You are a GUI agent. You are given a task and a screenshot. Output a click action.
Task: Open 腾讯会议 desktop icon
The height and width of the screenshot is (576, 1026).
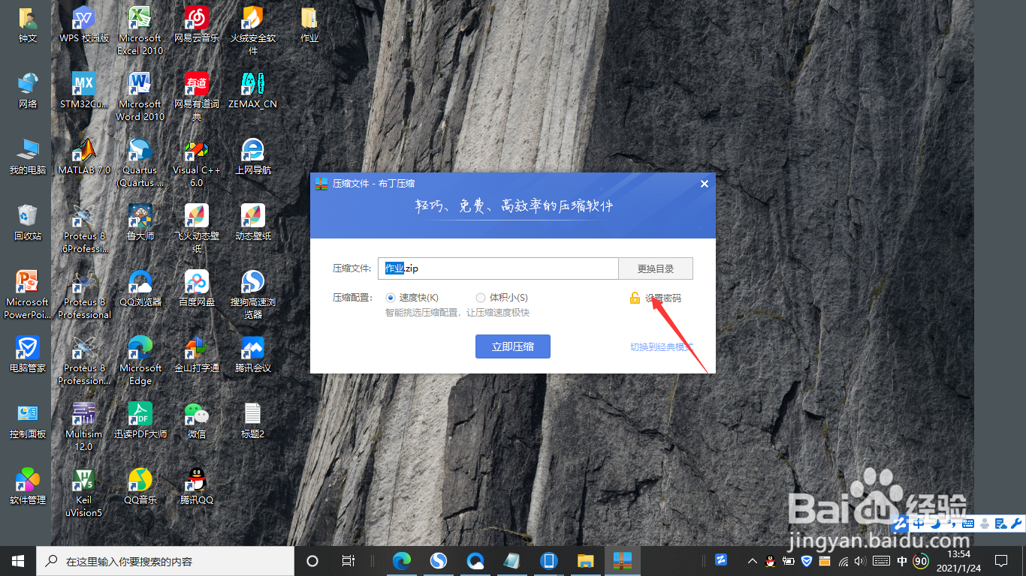pos(253,354)
